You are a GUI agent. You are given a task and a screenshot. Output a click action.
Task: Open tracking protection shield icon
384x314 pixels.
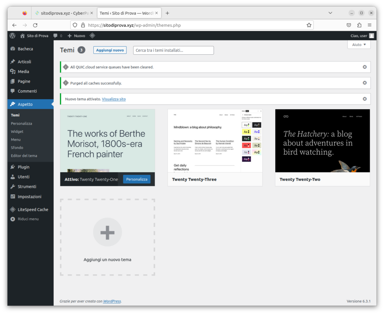(x=75, y=25)
